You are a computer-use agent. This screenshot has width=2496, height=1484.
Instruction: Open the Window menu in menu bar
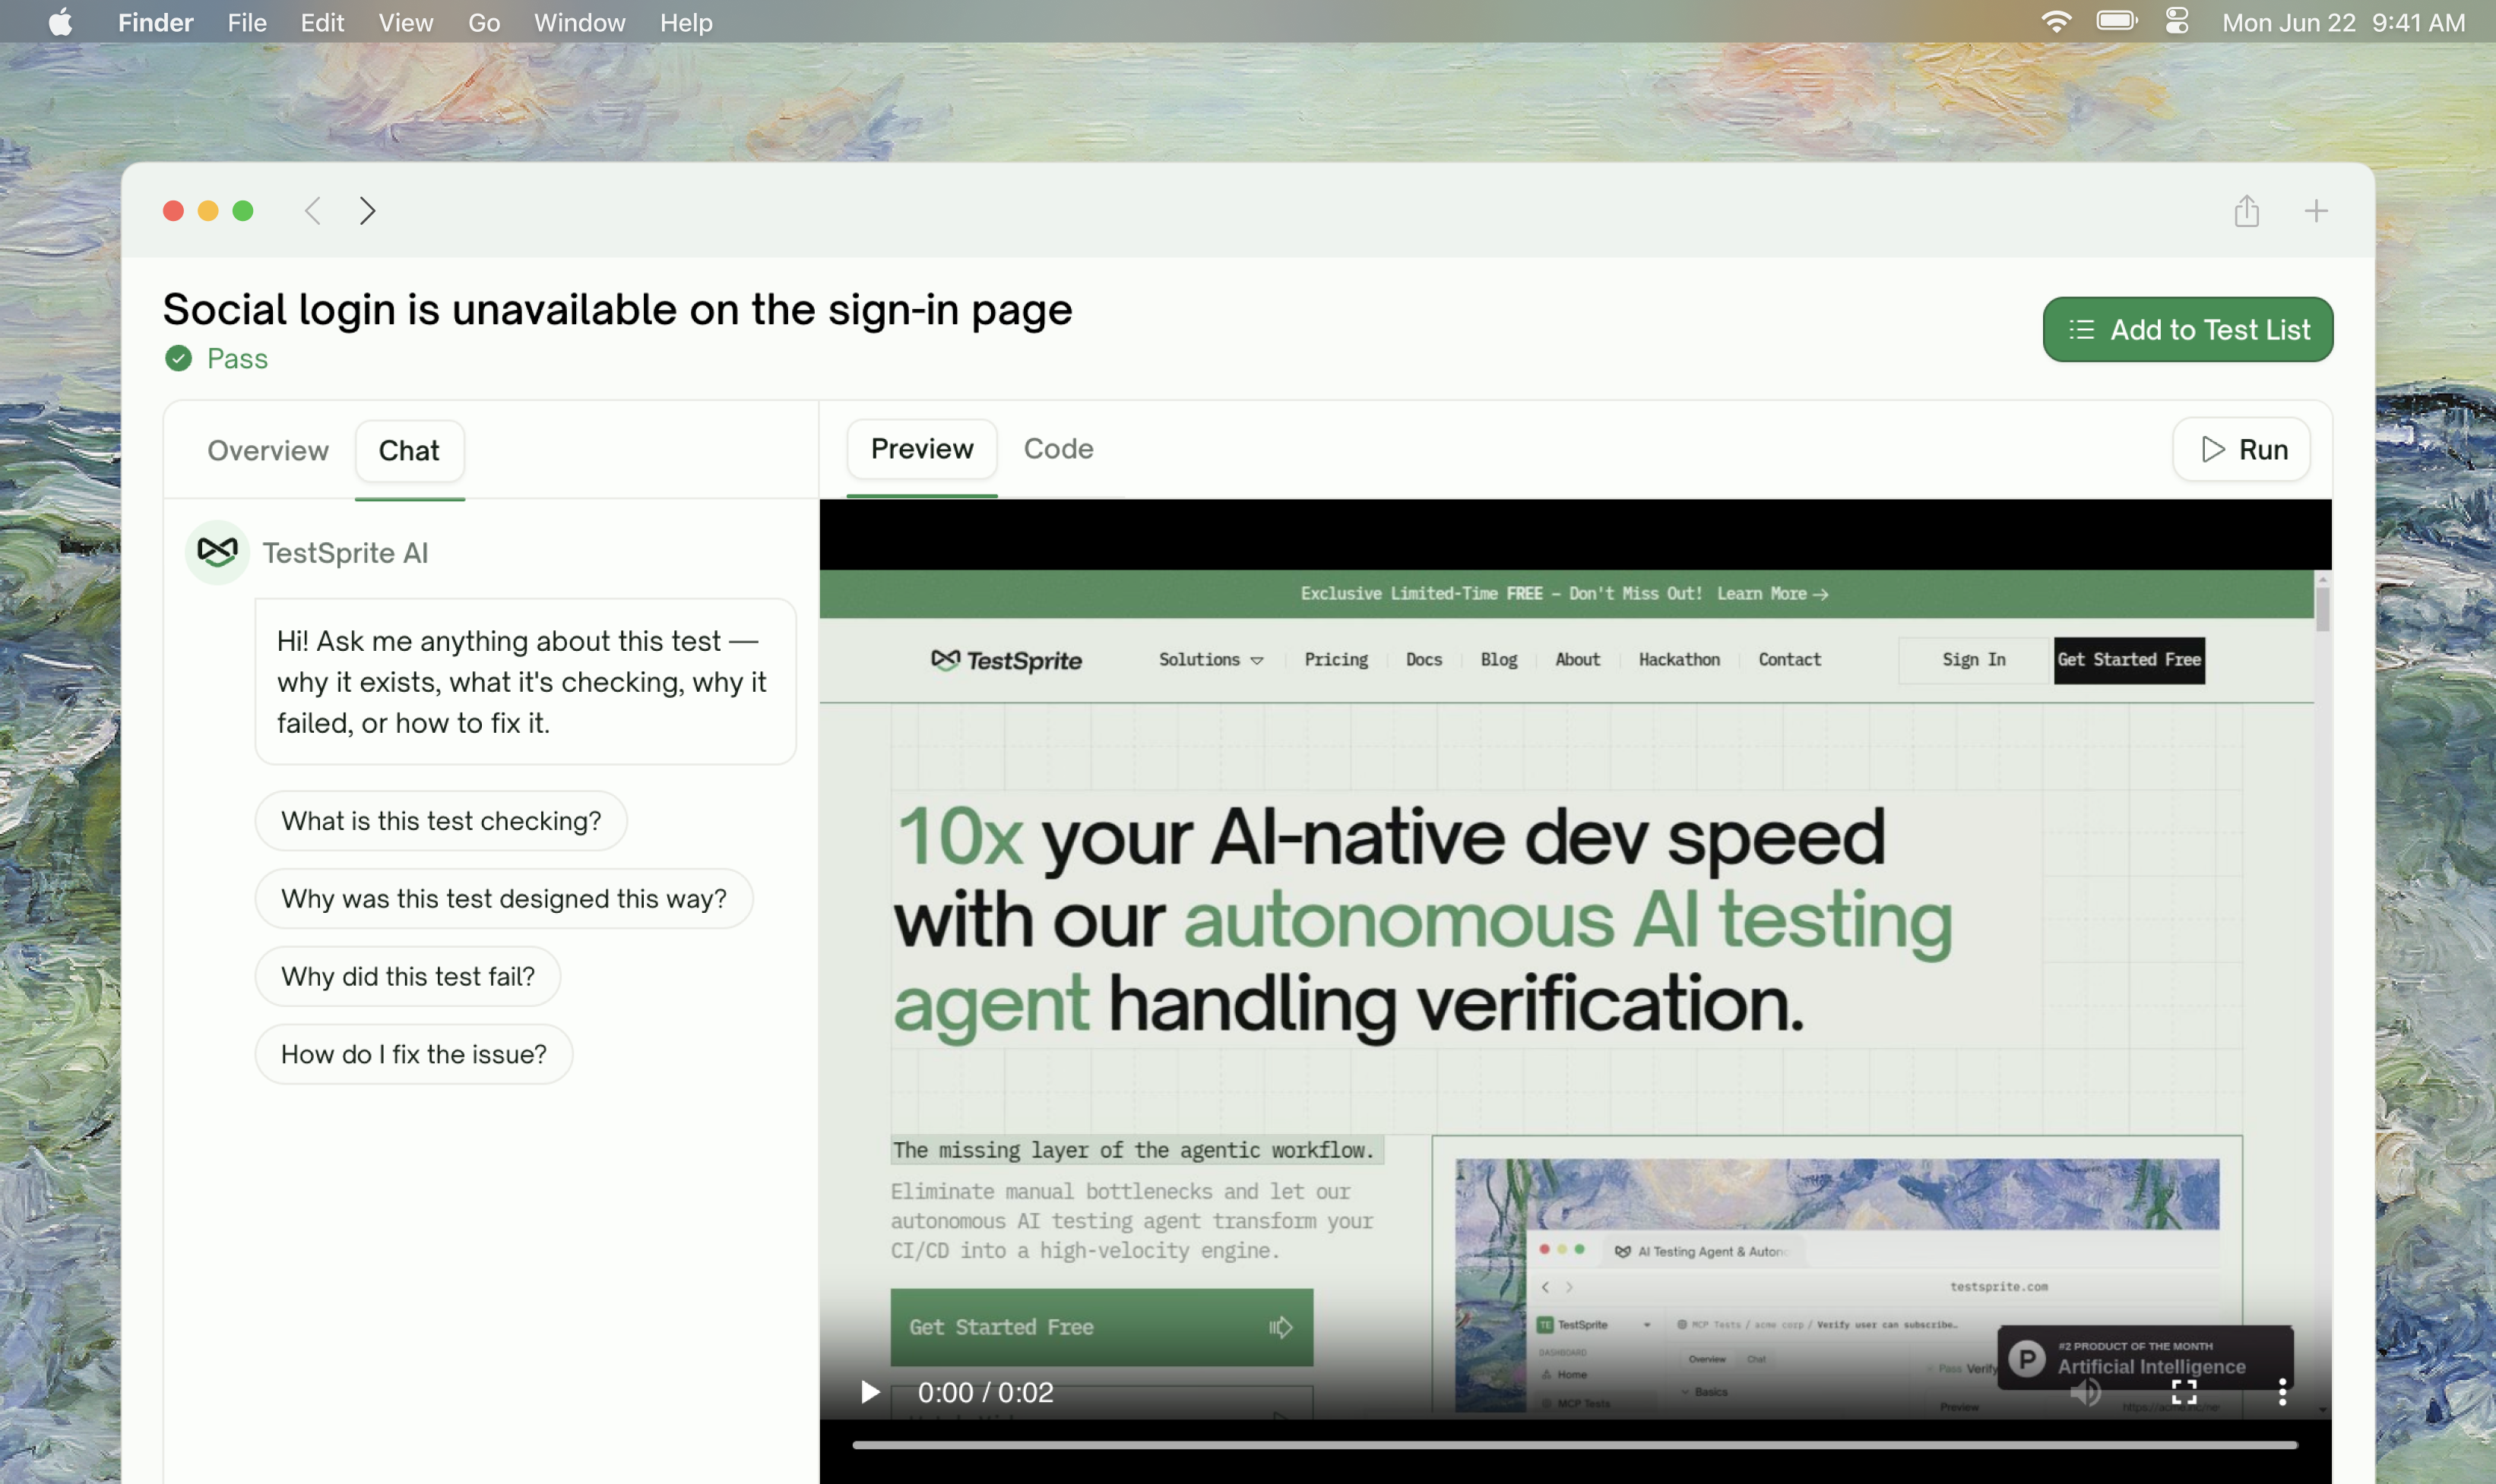coord(579,22)
